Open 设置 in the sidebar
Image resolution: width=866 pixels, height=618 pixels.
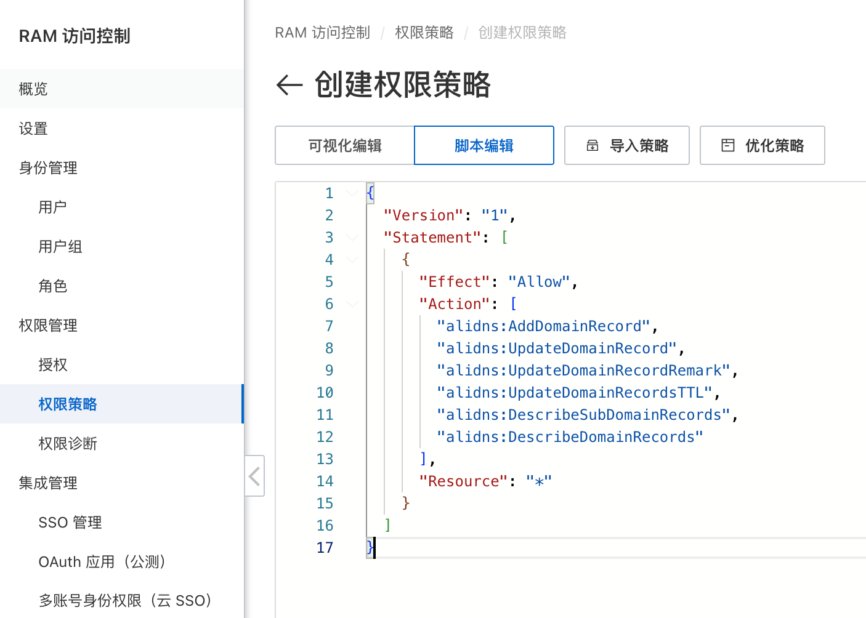pyautogui.click(x=122, y=128)
